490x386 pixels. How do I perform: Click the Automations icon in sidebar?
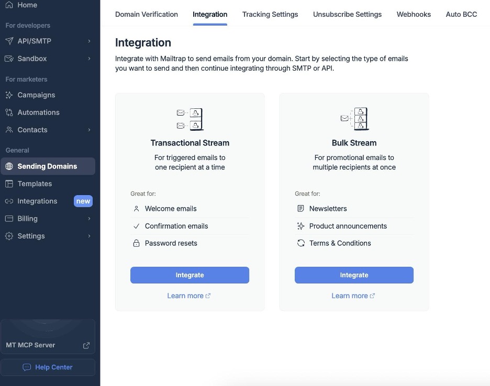(9, 112)
